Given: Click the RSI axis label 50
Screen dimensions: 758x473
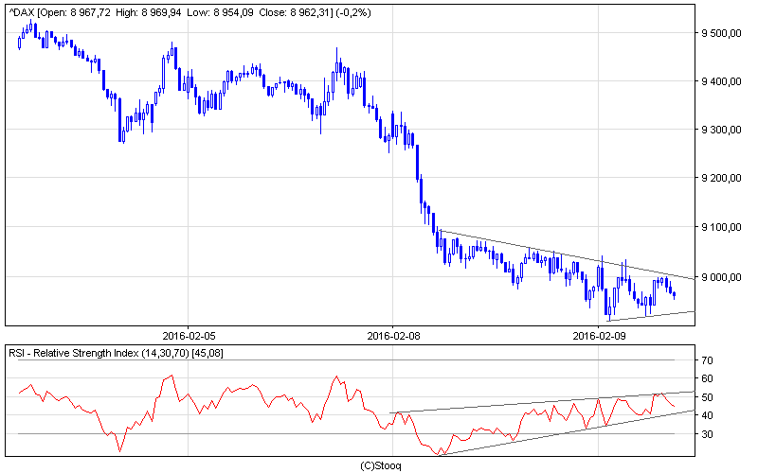Looking at the screenshot, I should click(707, 397).
